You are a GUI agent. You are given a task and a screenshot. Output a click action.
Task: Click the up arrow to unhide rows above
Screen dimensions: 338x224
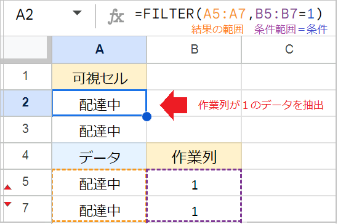point(7,187)
